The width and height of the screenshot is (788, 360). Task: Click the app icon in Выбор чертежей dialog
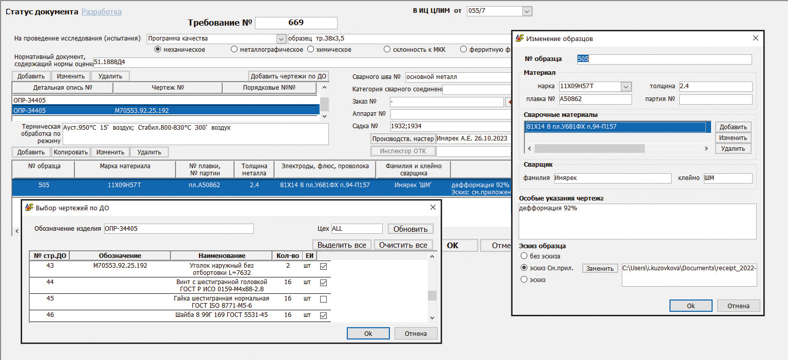tap(29, 208)
